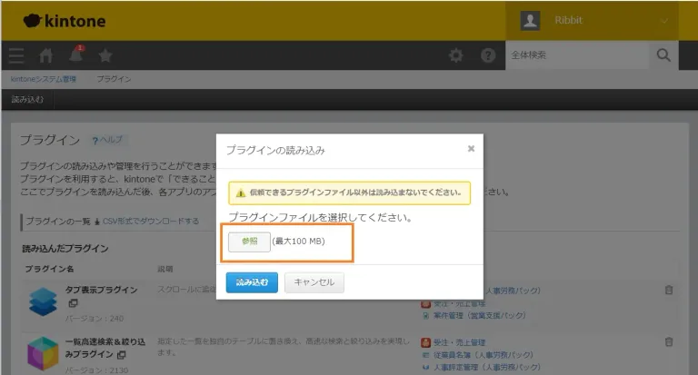698x375 pixels.
Task: Click the プラグイン名 column header
Action: (49, 269)
